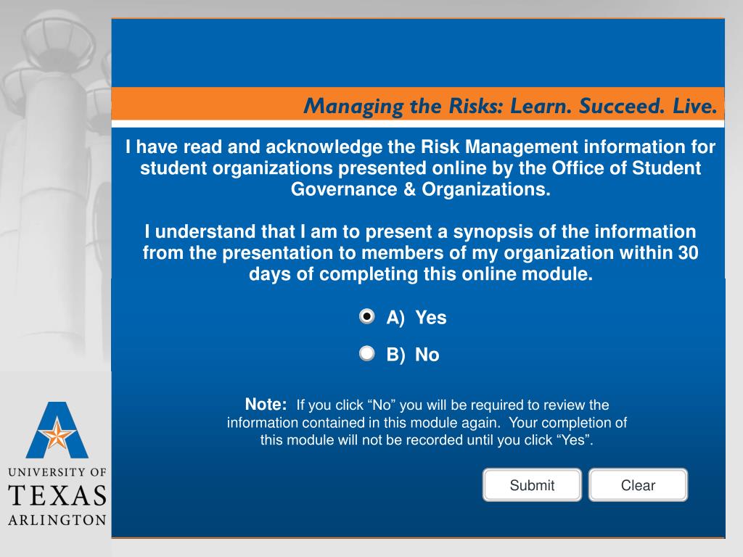The height and width of the screenshot is (557, 743).
Task: Click the 'I have read and acknowledge' paragraph
Action: click(x=420, y=168)
